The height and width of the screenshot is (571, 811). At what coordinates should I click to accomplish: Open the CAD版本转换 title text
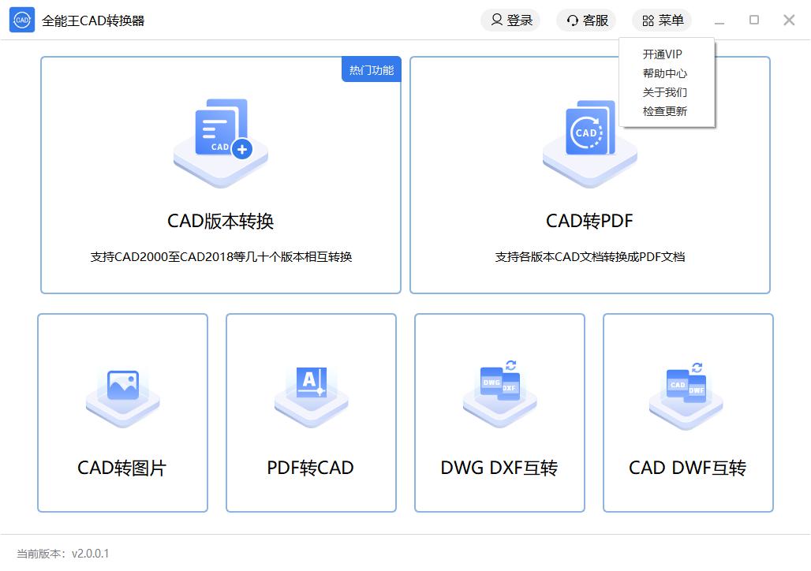pos(221,221)
